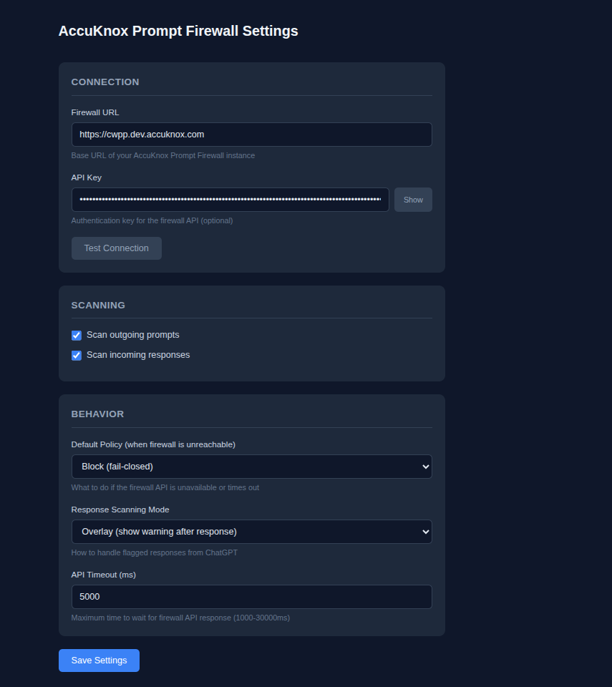The height and width of the screenshot is (687, 612).
Task: Click the 'API Key' label
Action: 87,177
